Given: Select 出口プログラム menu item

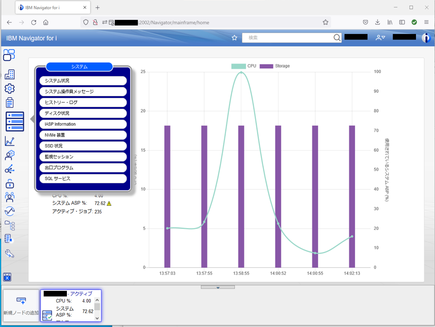Looking at the screenshot, I should [x=83, y=168].
